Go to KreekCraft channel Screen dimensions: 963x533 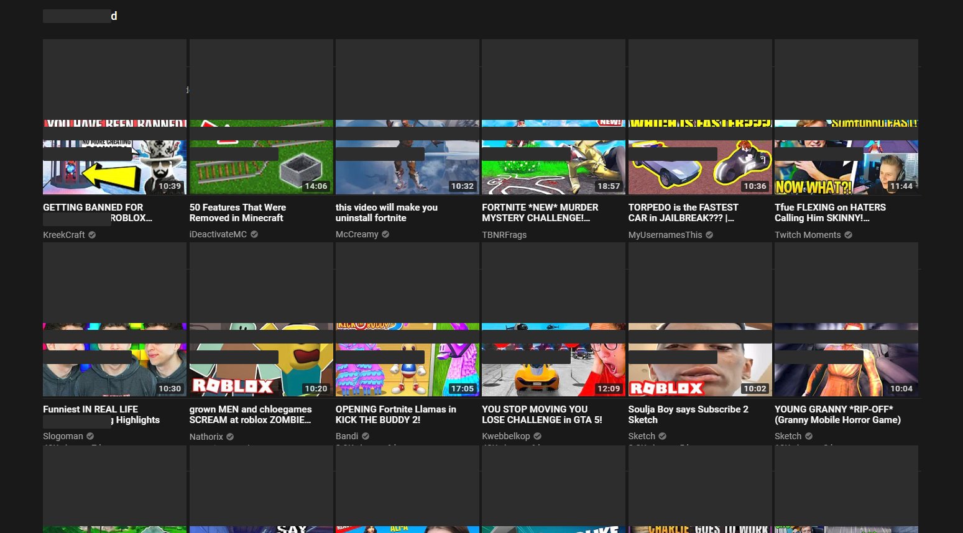pos(64,235)
